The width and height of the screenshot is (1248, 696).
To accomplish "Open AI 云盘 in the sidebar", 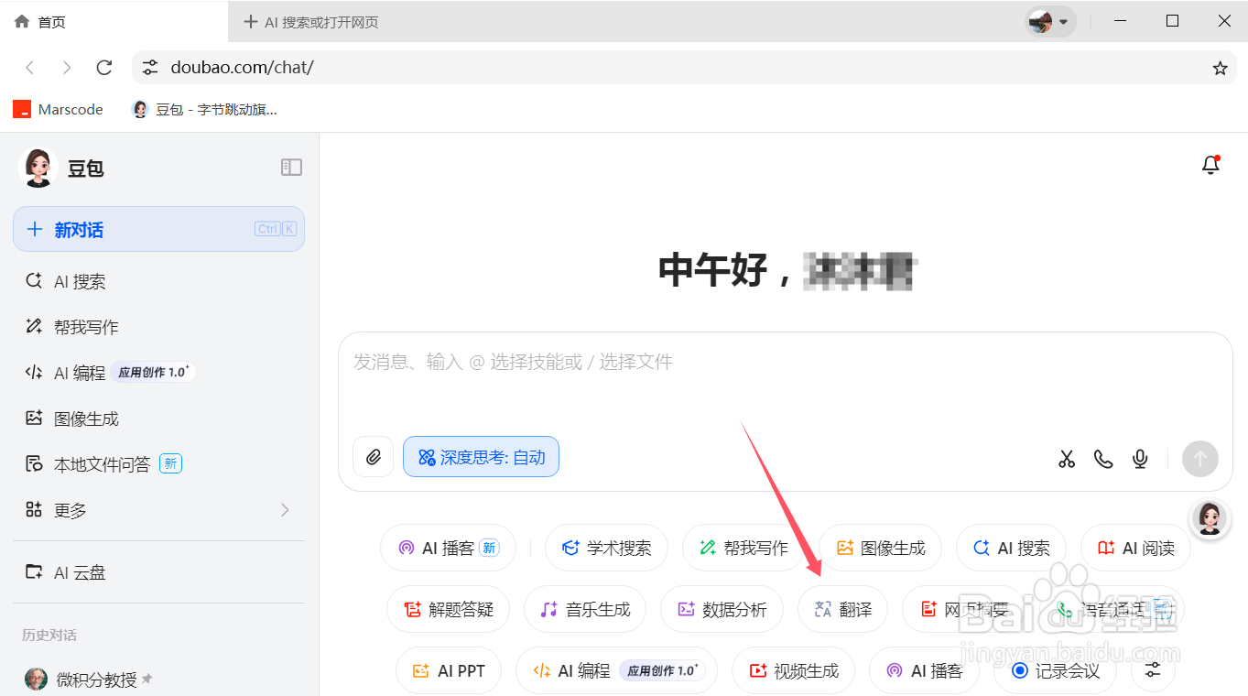I will [158, 572].
